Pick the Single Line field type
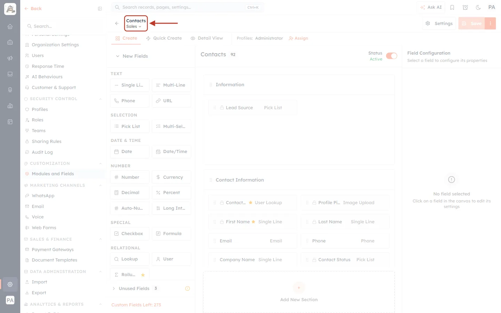501x313 pixels. click(x=130, y=85)
